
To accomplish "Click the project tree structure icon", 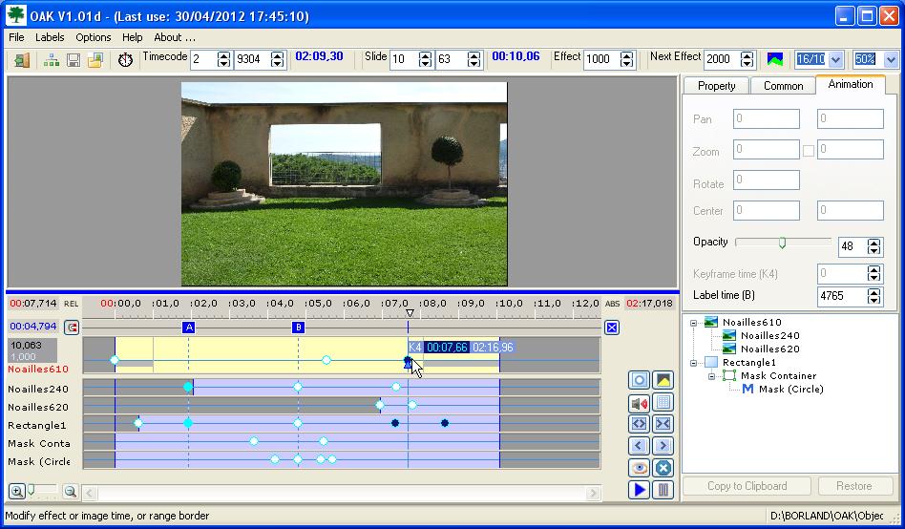I will click(52, 60).
